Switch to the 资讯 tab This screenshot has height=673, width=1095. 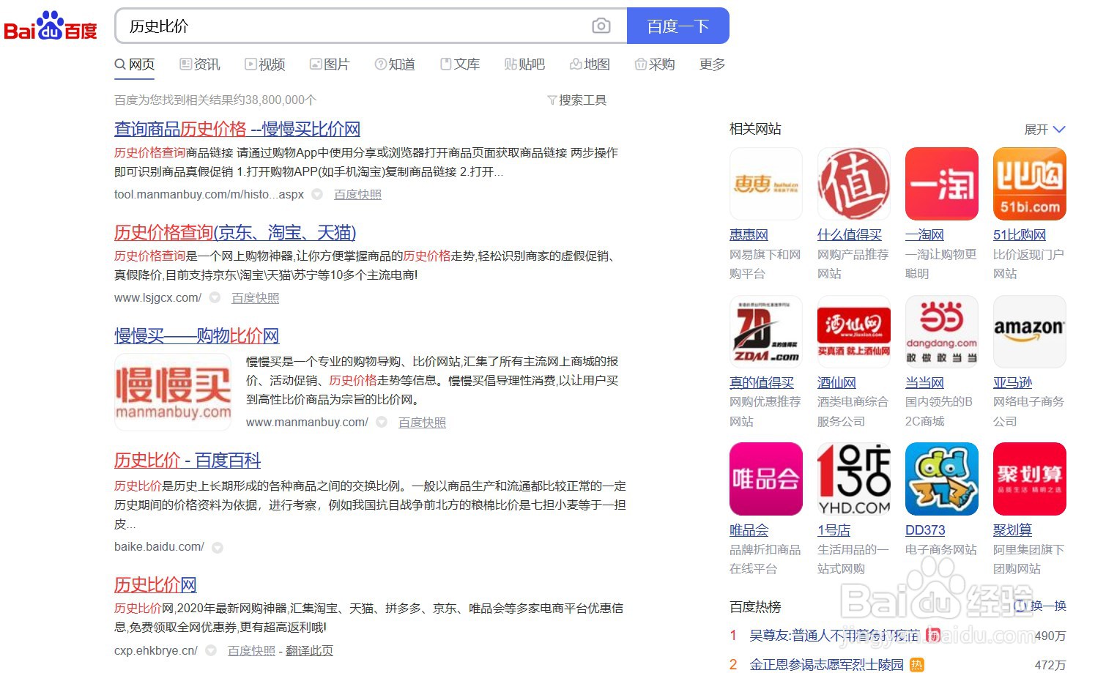(200, 64)
